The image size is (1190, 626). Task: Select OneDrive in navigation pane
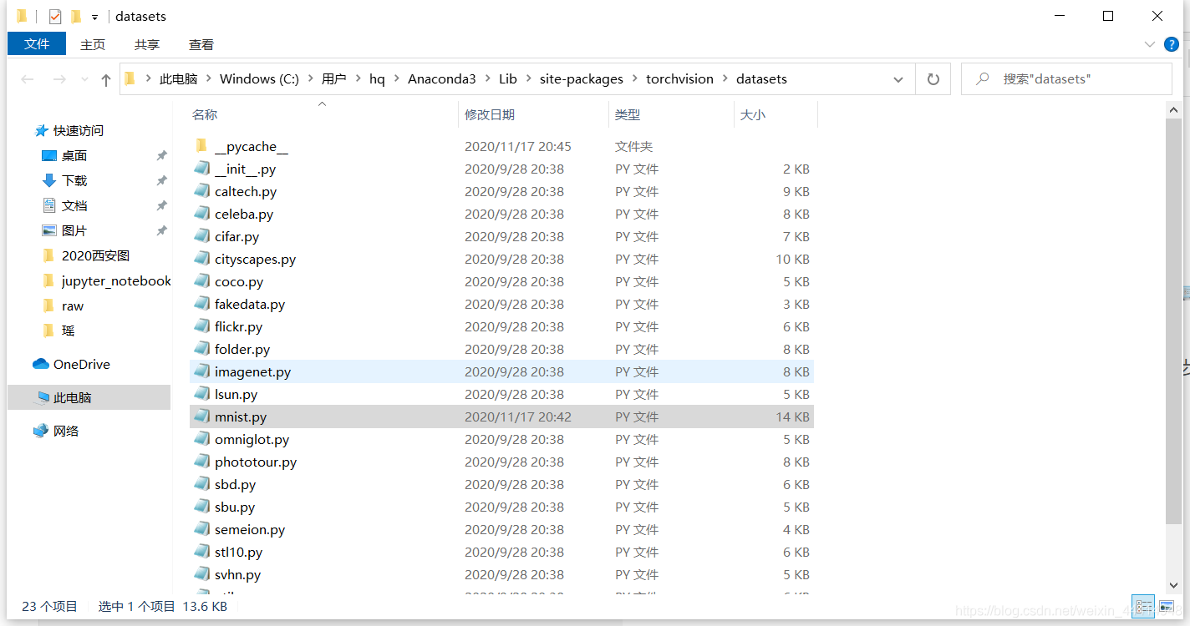click(x=81, y=364)
